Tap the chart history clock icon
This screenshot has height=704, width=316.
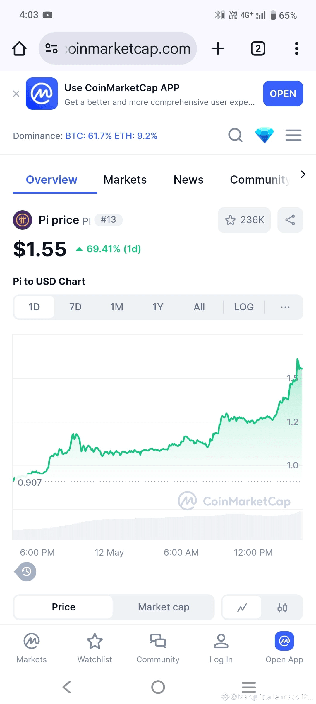tap(26, 571)
